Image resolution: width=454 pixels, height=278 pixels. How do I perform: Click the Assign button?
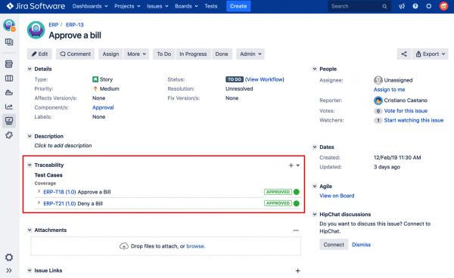click(x=110, y=54)
